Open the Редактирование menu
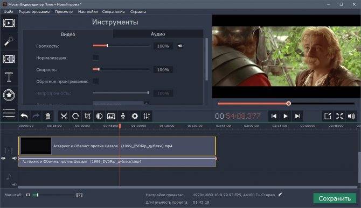The height and width of the screenshot is (208, 361). click(x=34, y=11)
